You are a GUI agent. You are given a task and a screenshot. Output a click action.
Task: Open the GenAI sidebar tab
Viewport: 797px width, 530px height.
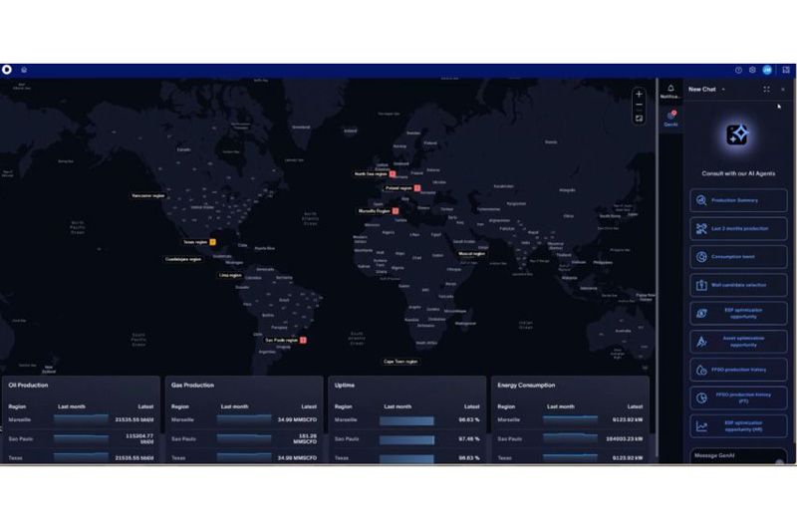tap(670, 119)
